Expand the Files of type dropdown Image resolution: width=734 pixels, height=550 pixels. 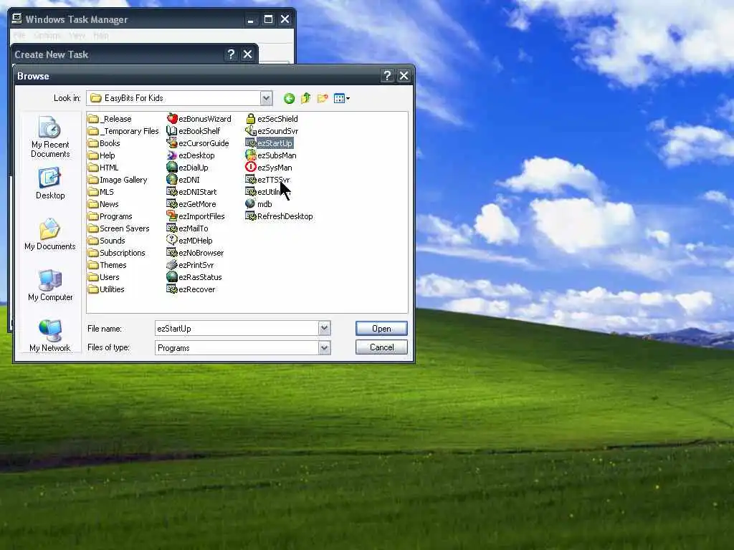(x=325, y=347)
